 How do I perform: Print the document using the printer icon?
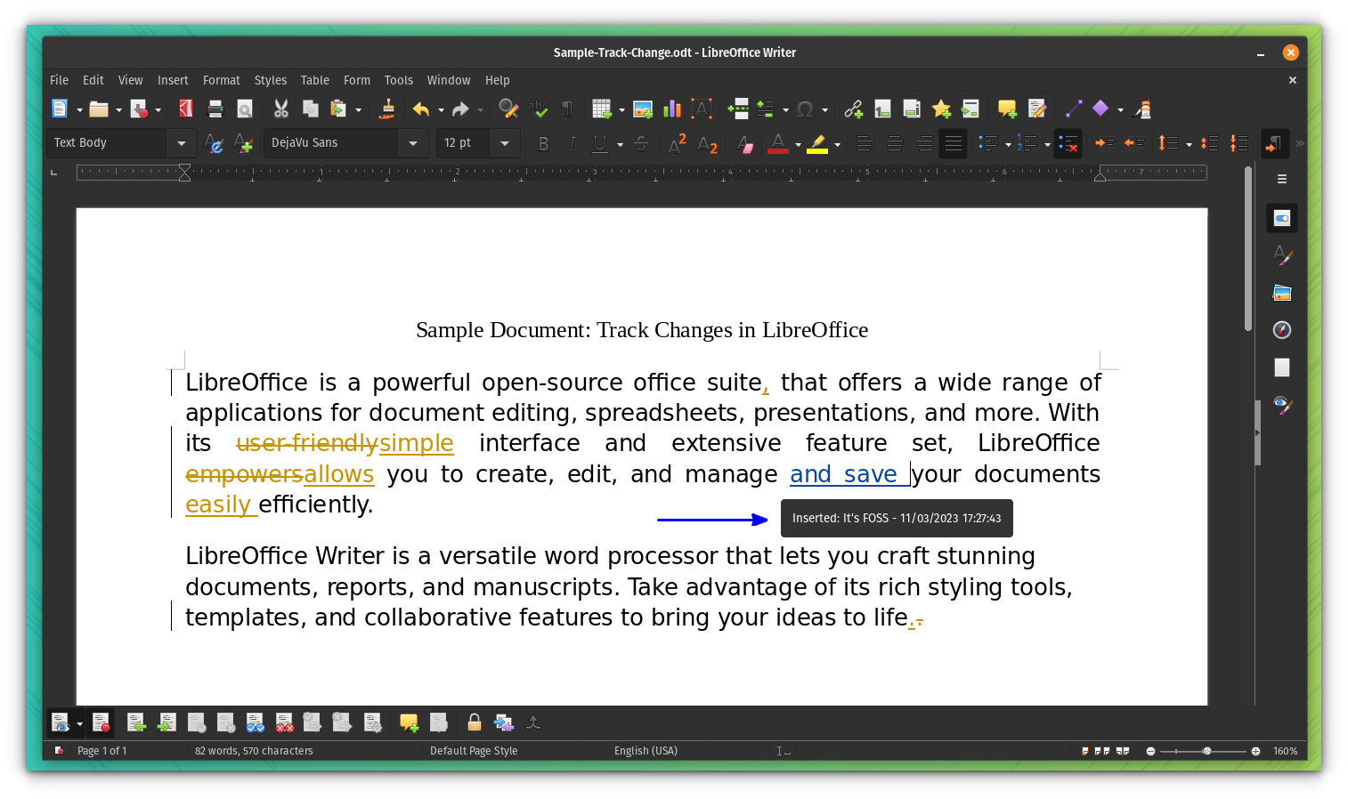coord(215,109)
